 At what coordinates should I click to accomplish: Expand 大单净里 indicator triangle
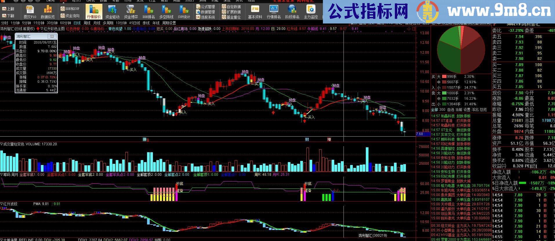(x=1, y=240)
